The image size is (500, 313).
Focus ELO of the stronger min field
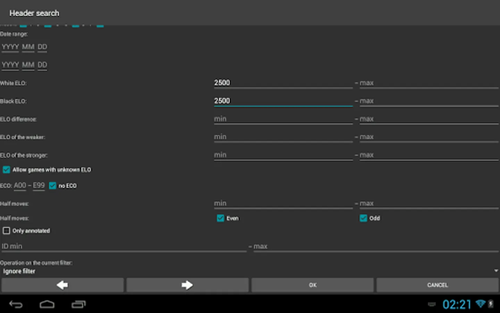tap(283, 155)
